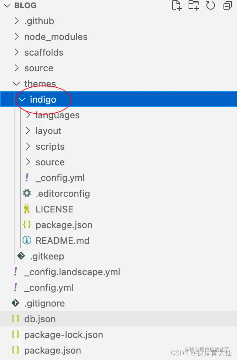Collapse all folders using the toolbar icon

click(x=228, y=5)
